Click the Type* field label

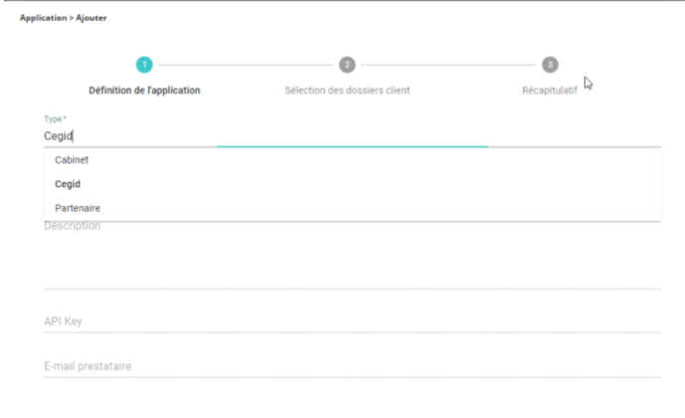click(55, 118)
